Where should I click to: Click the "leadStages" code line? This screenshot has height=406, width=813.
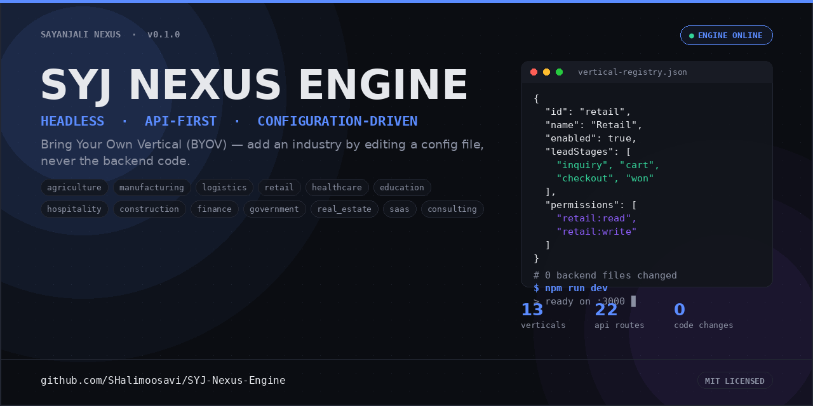588,152
